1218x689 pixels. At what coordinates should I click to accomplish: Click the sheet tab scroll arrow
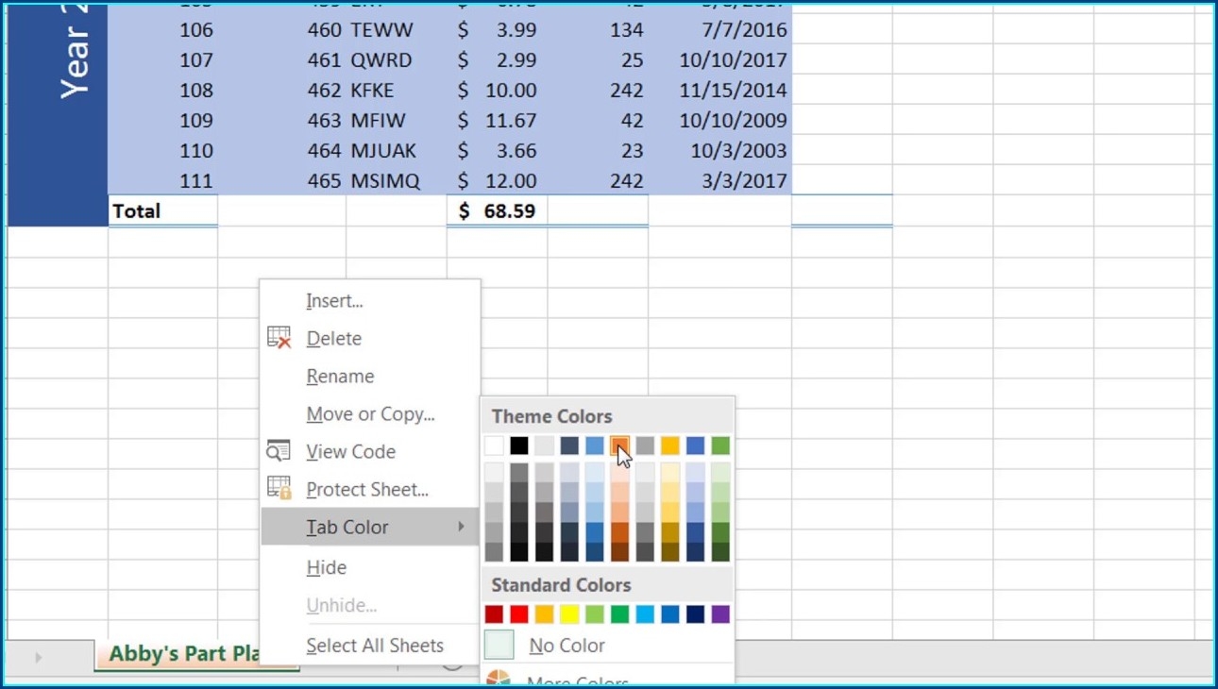tap(38, 657)
